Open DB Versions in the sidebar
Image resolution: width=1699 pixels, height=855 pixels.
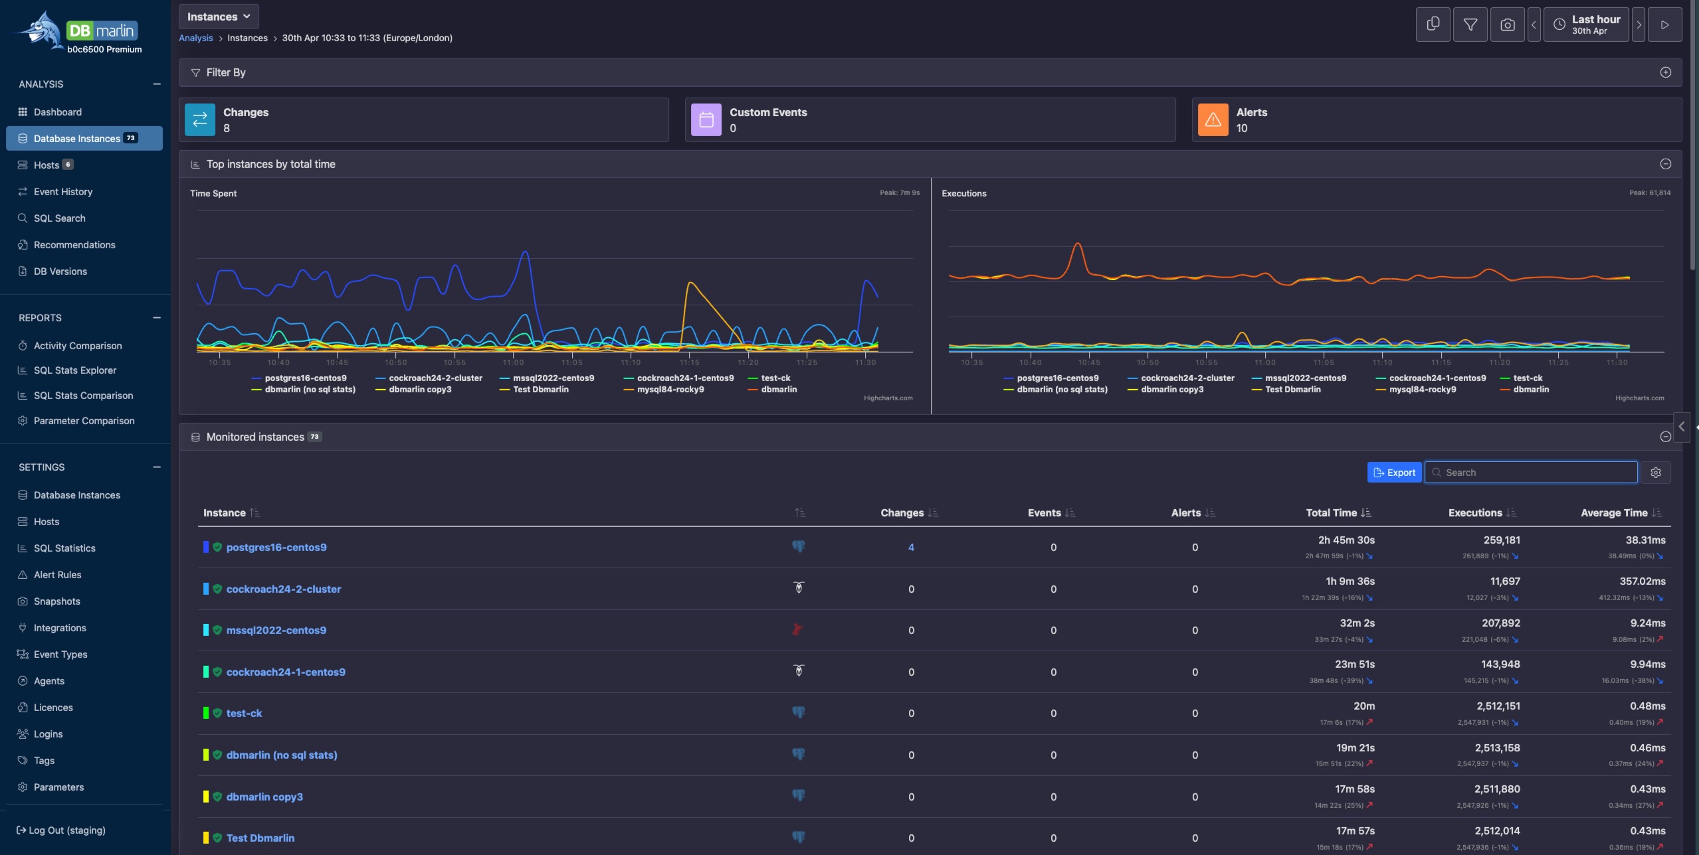60,272
